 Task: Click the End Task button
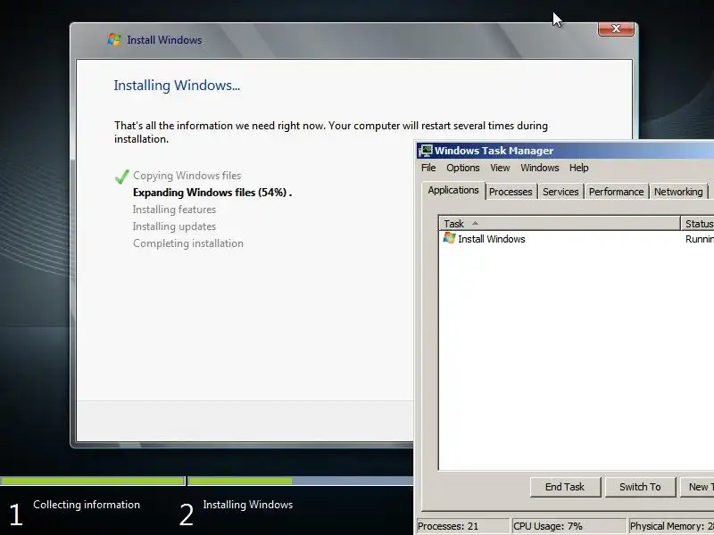tap(565, 487)
